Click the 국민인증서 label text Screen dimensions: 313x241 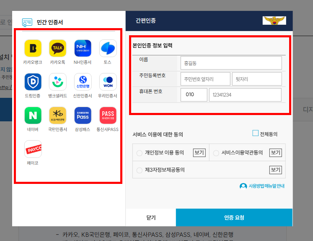tap(58, 129)
